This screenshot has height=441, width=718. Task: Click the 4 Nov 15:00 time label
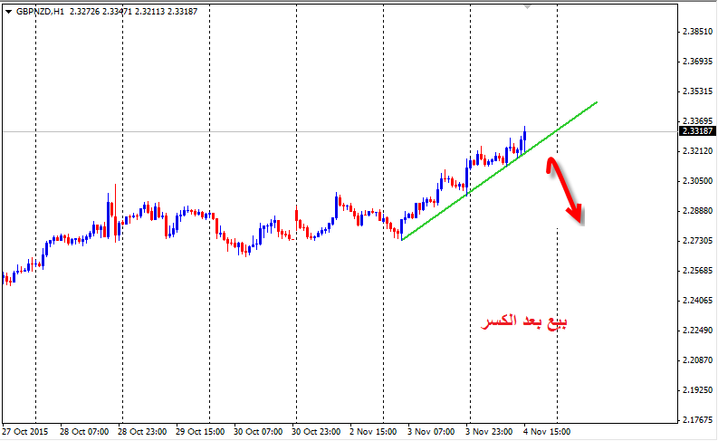pyautogui.click(x=547, y=431)
